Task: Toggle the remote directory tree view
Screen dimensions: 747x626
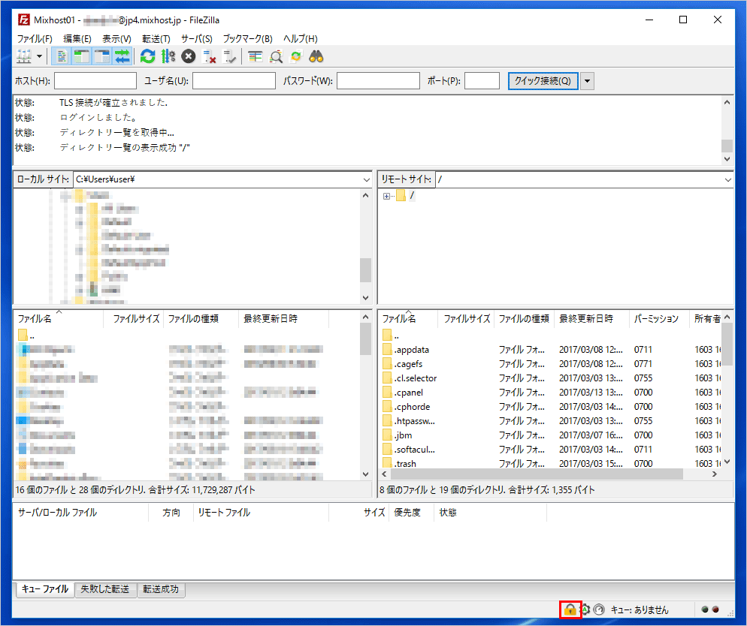Action: [102, 56]
